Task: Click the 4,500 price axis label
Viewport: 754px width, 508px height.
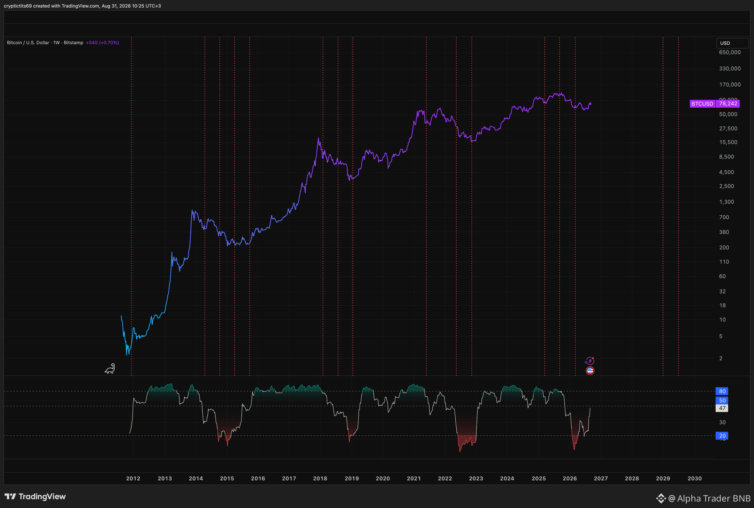Action: pyautogui.click(x=727, y=172)
